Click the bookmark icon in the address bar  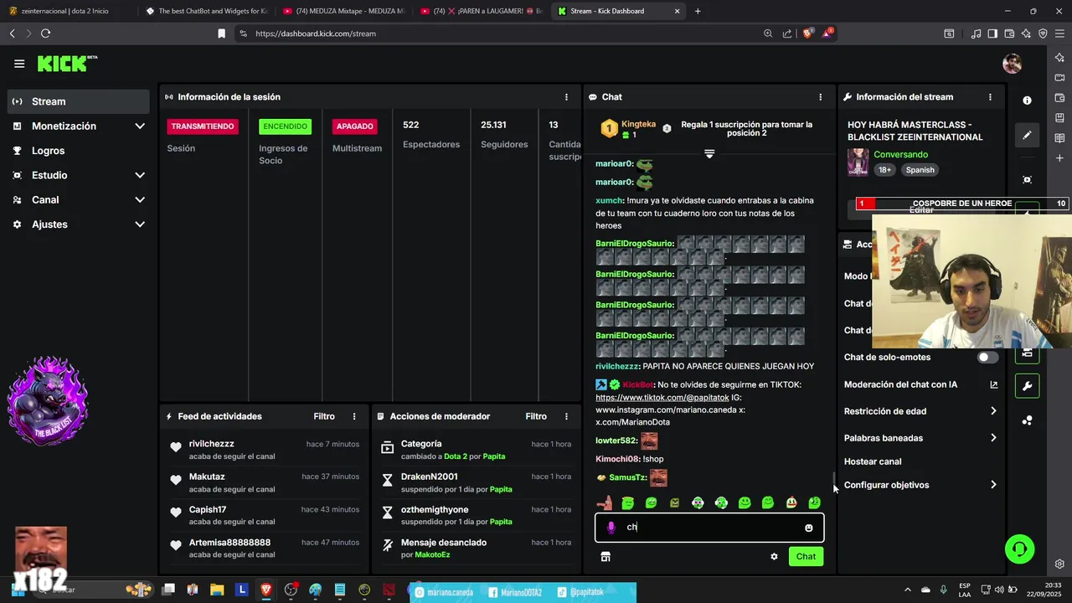221,33
